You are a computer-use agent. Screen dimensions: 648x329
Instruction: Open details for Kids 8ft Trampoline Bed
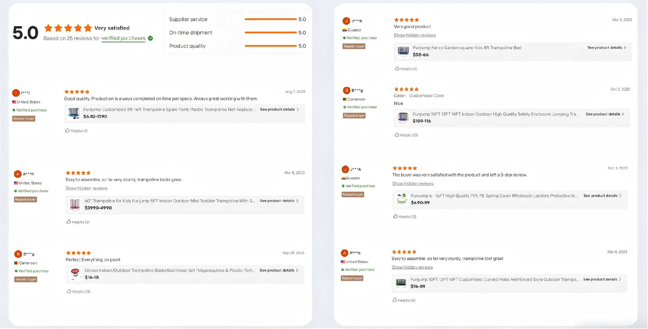coord(606,48)
